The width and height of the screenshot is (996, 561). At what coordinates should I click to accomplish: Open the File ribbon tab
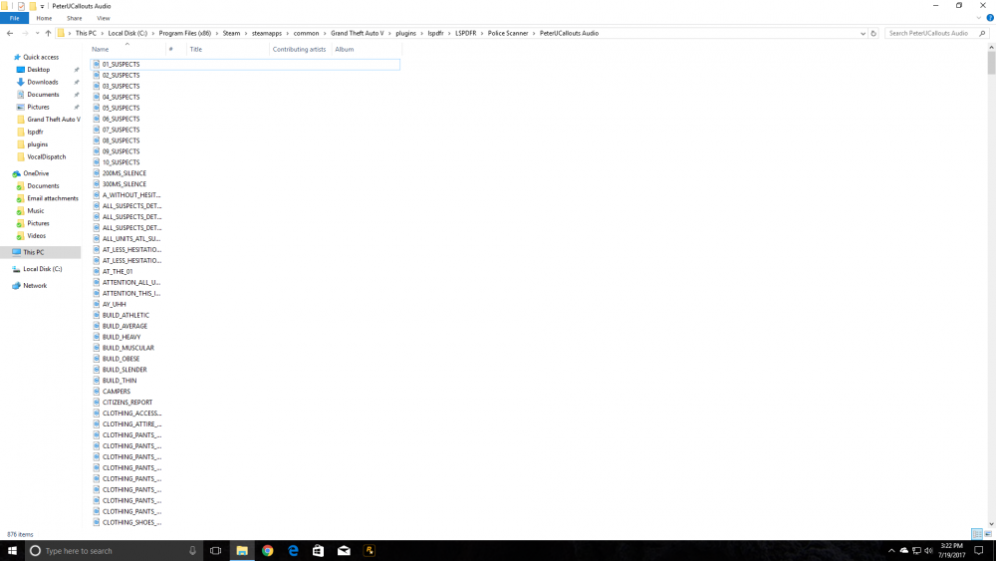pyautogui.click(x=14, y=18)
